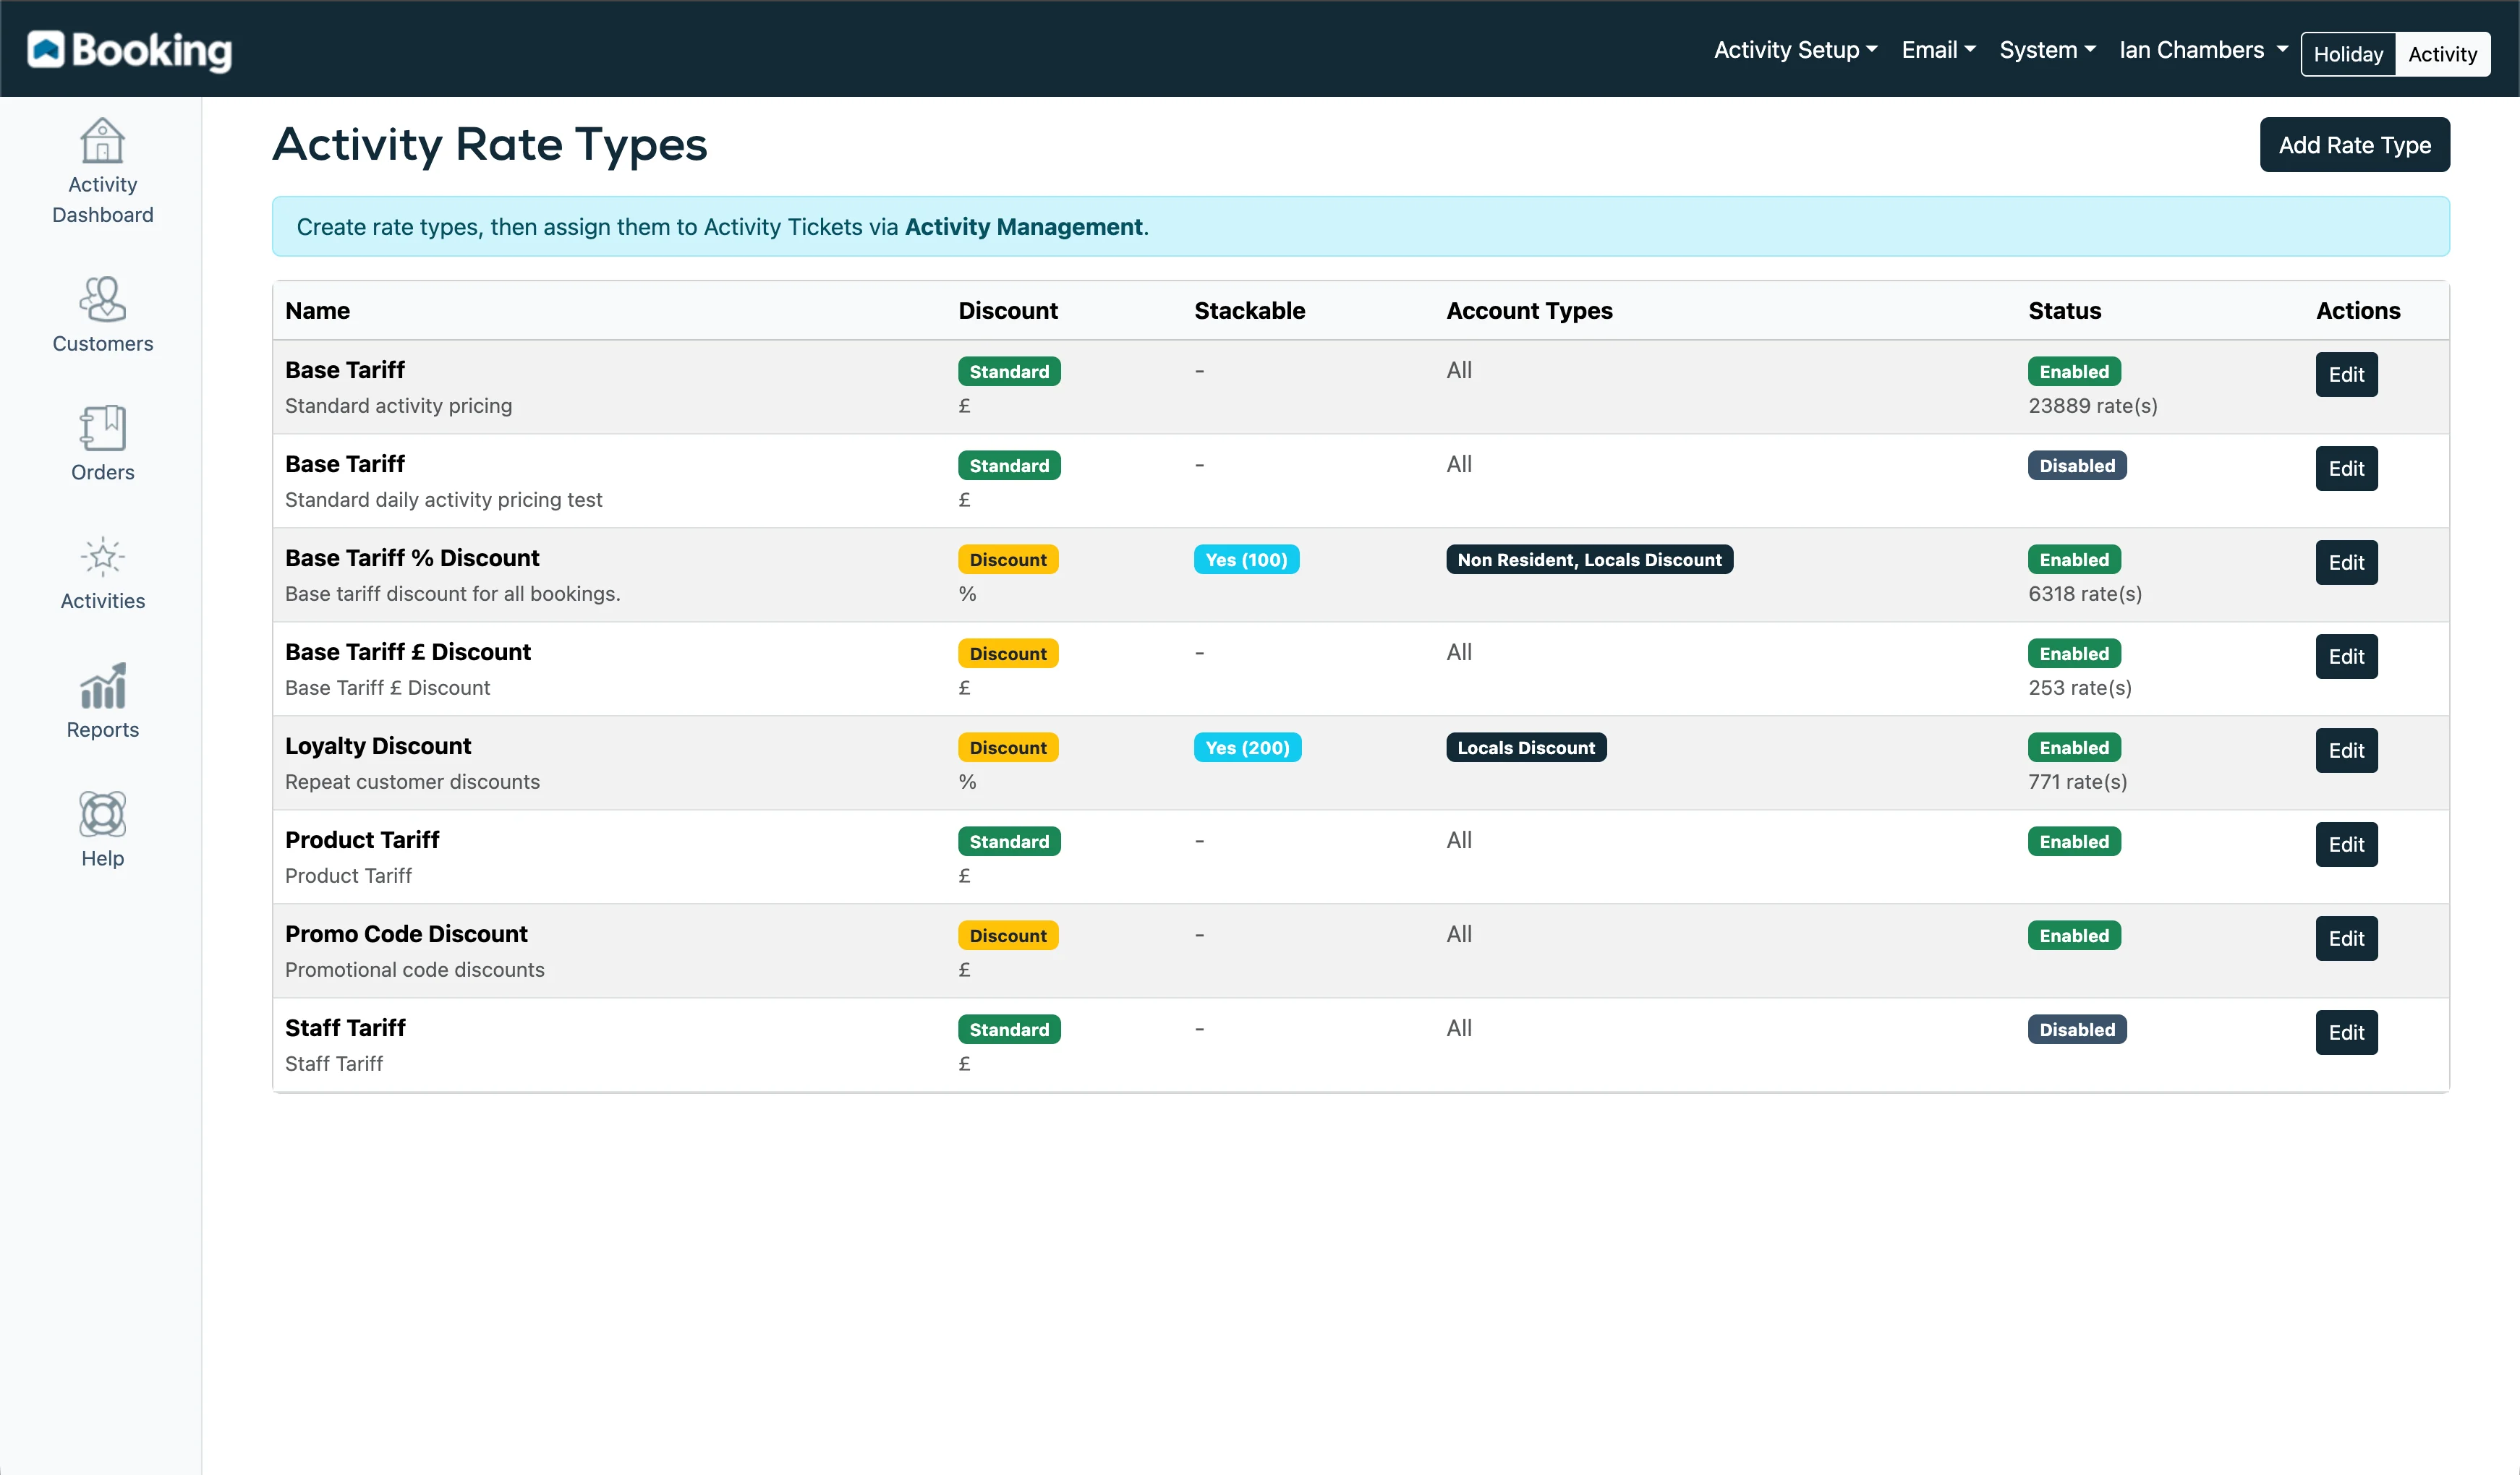Click the Yes (100) stackable badge
The image size is (2520, 1475).
click(x=1246, y=560)
